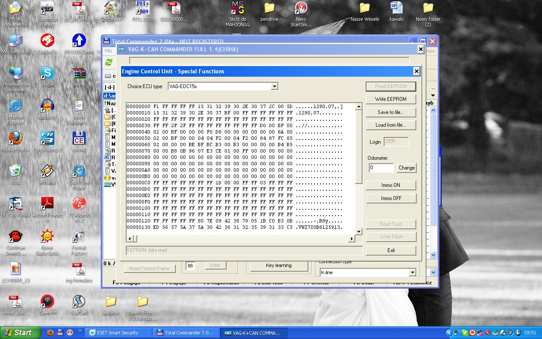Screen dimensions: 542x339
Task: Launch Firefox from quick launch bar
Action: [50, 333]
